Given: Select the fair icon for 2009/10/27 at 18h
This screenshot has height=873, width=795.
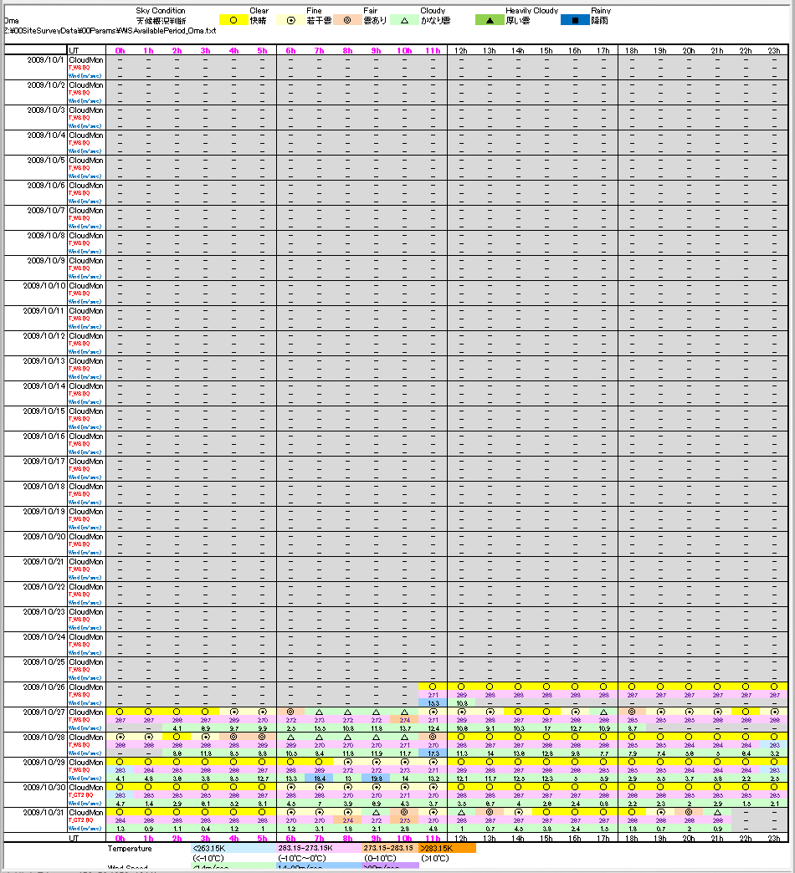Looking at the screenshot, I should pyautogui.click(x=632, y=712).
